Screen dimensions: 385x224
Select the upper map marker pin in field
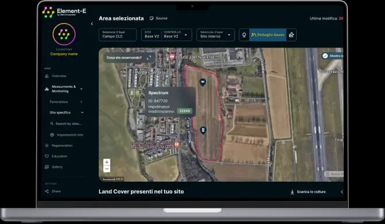pyautogui.click(x=203, y=82)
